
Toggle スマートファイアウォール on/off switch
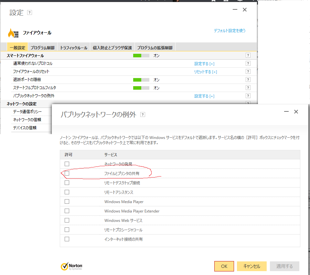[x=141, y=56]
